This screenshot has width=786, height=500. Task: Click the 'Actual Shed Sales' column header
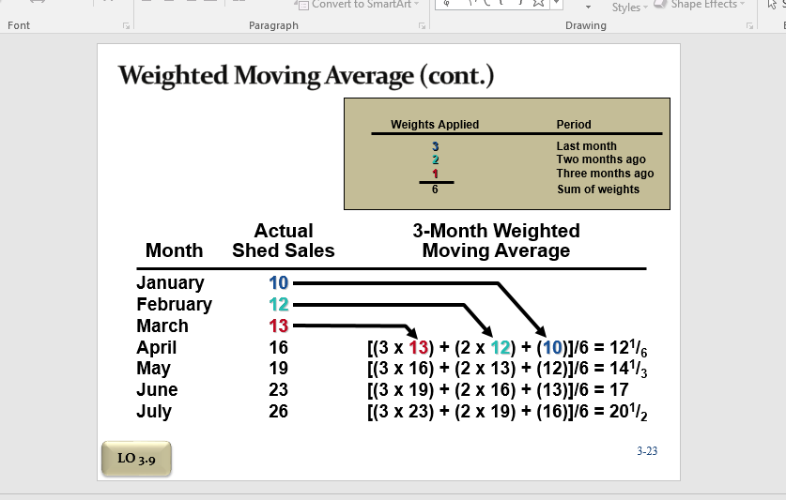coord(284,240)
